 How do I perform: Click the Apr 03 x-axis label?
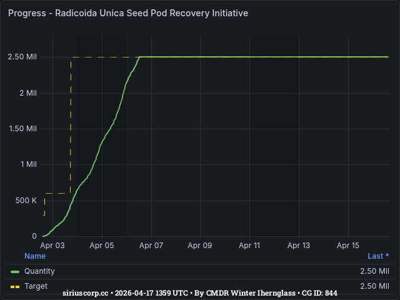[52, 246]
